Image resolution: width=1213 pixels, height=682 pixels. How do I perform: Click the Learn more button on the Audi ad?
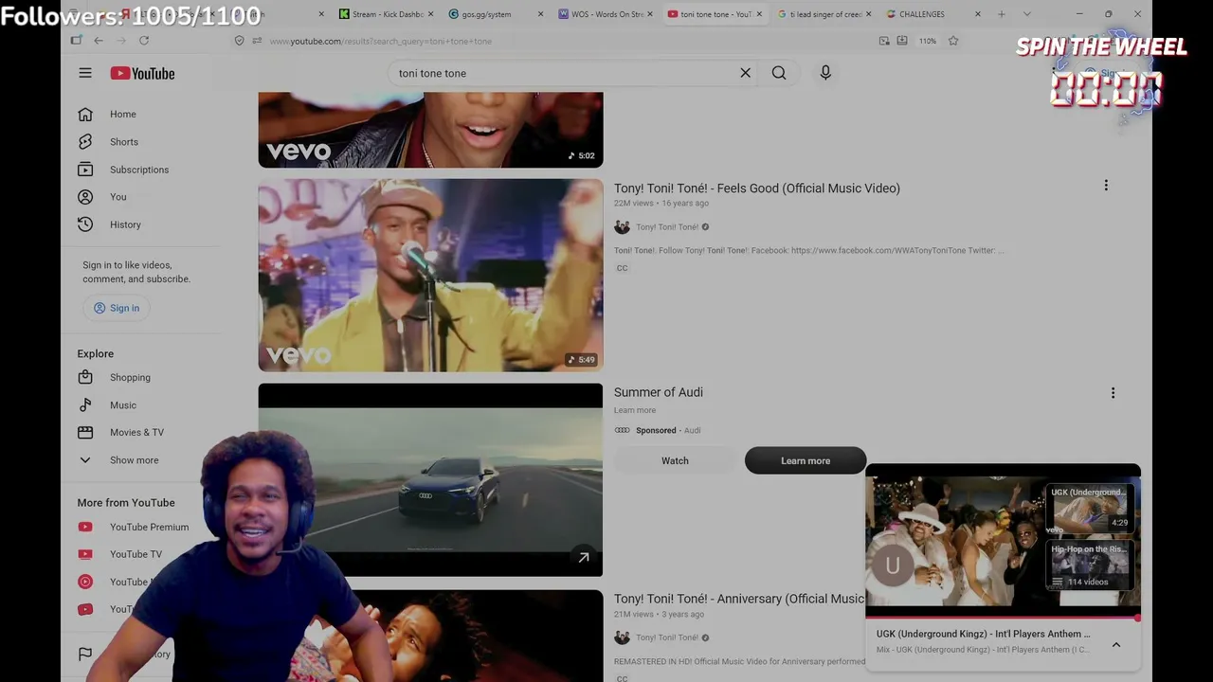(806, 460)
